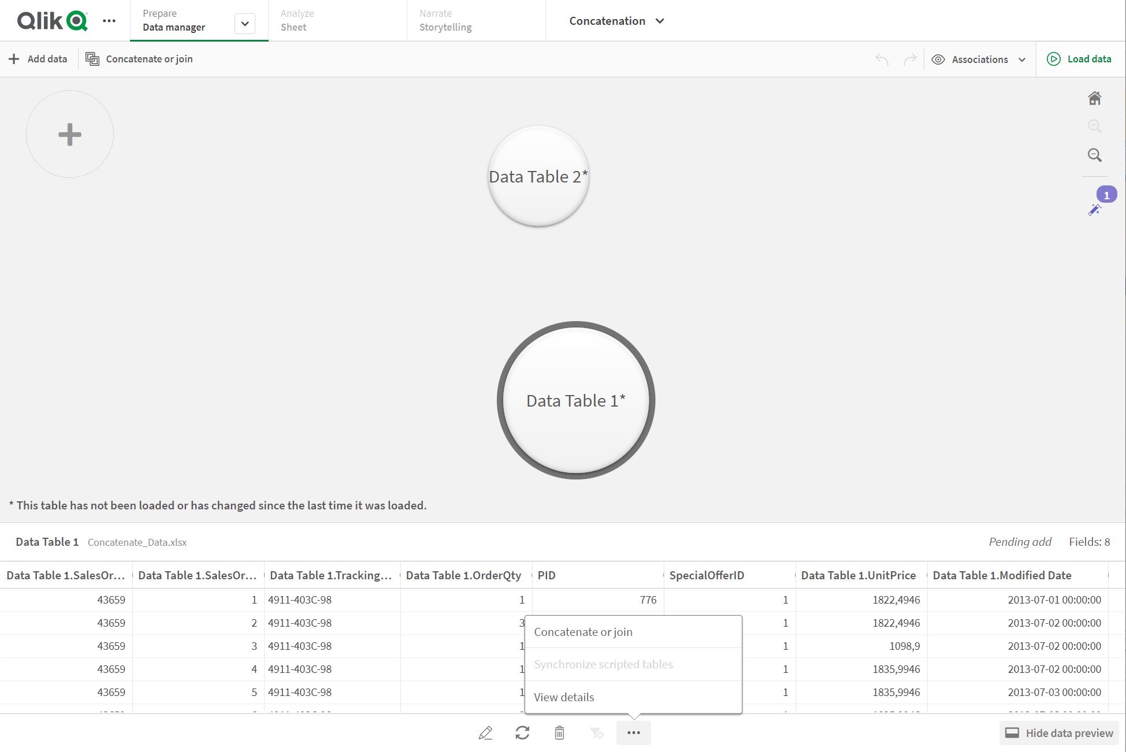This screenshot has width=1126, height=752.
Task: Select the Concatenate or join menu option
Action: click(584, 631)
